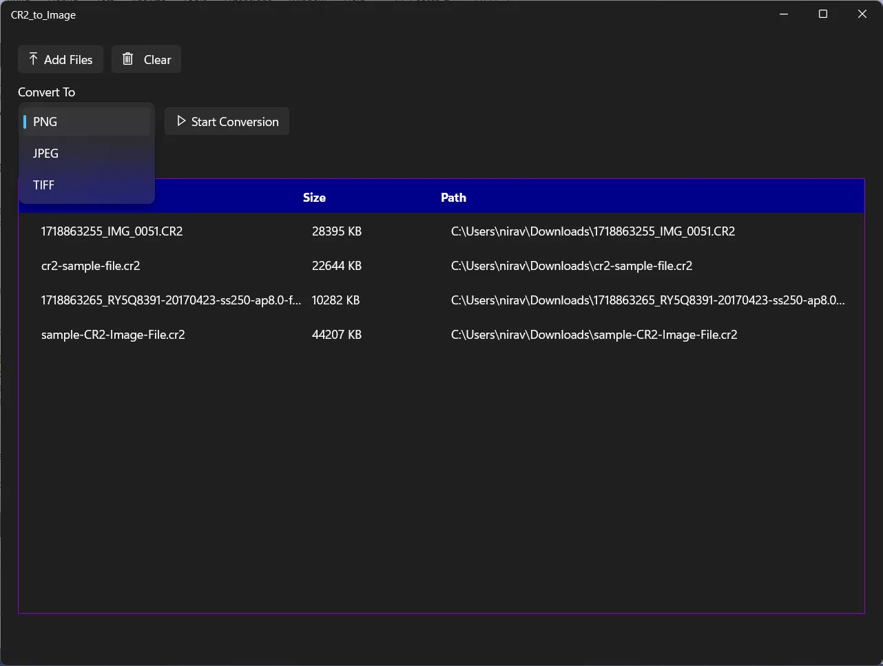Choose TIFF from the format list
883x666 pixels.
click(86, 185)
